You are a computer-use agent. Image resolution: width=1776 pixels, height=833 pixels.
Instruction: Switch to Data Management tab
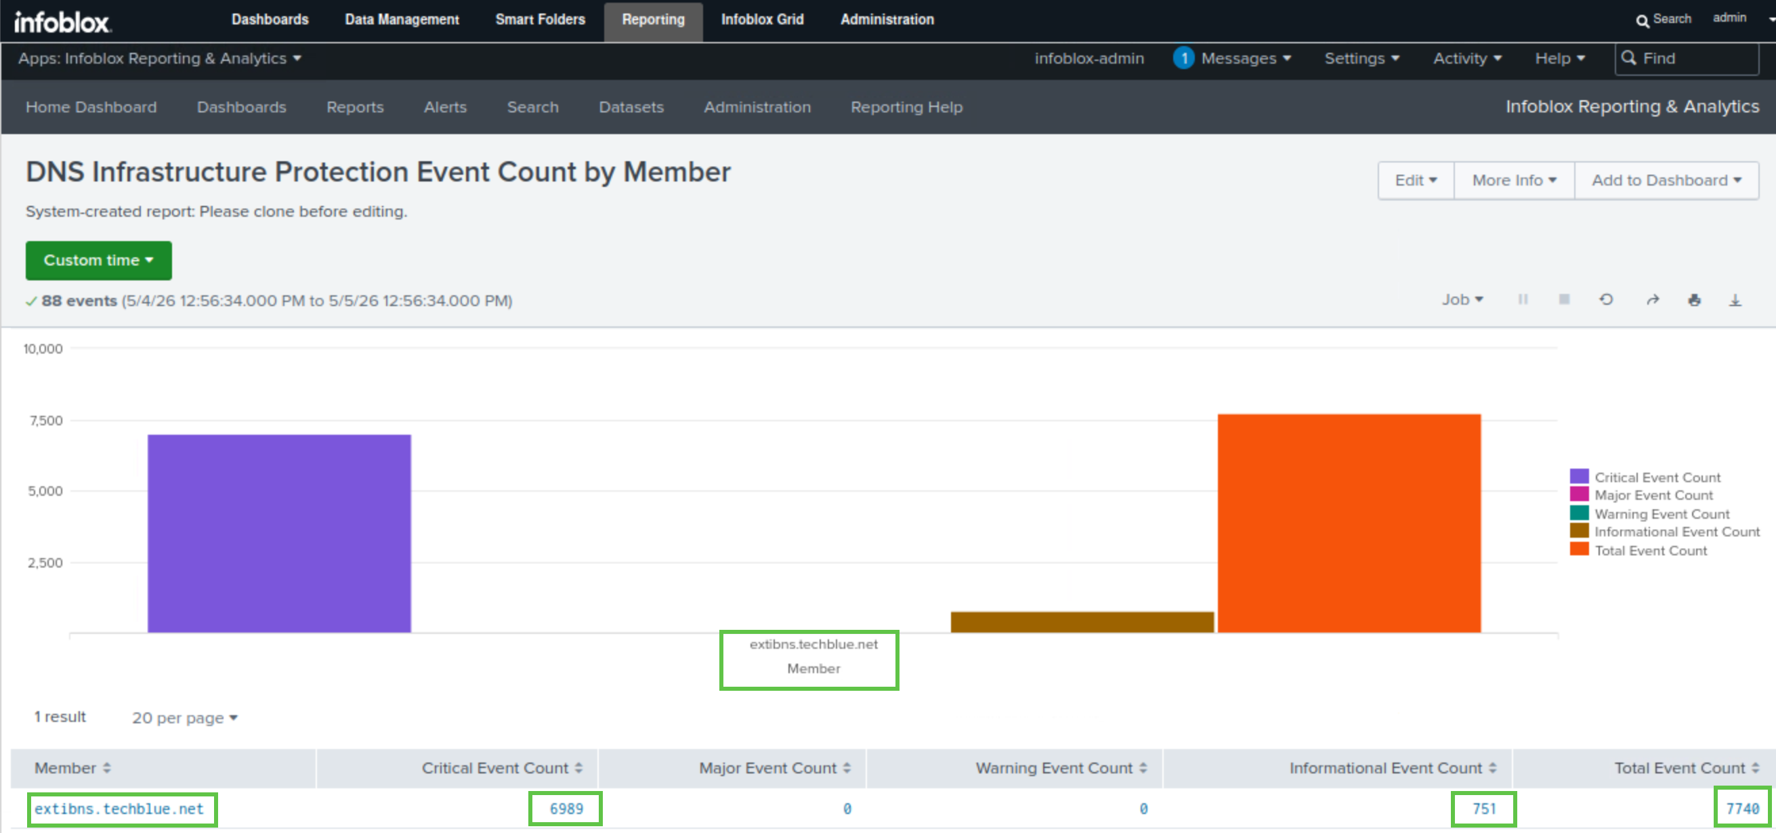click(402, 20)
